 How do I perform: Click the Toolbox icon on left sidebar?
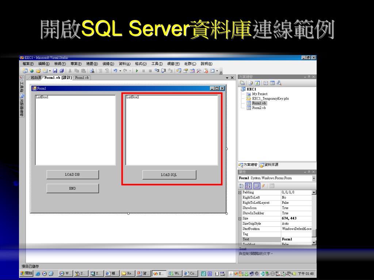tap(22, 85)
